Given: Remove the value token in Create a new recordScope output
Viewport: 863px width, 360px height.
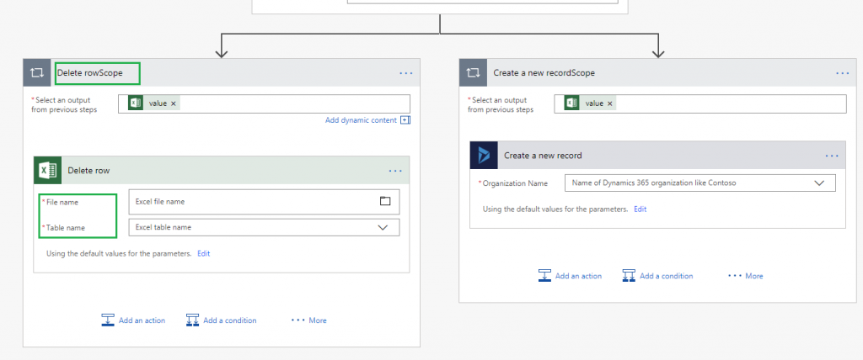Looking at the screenshot, I should [x=609, y=103].
